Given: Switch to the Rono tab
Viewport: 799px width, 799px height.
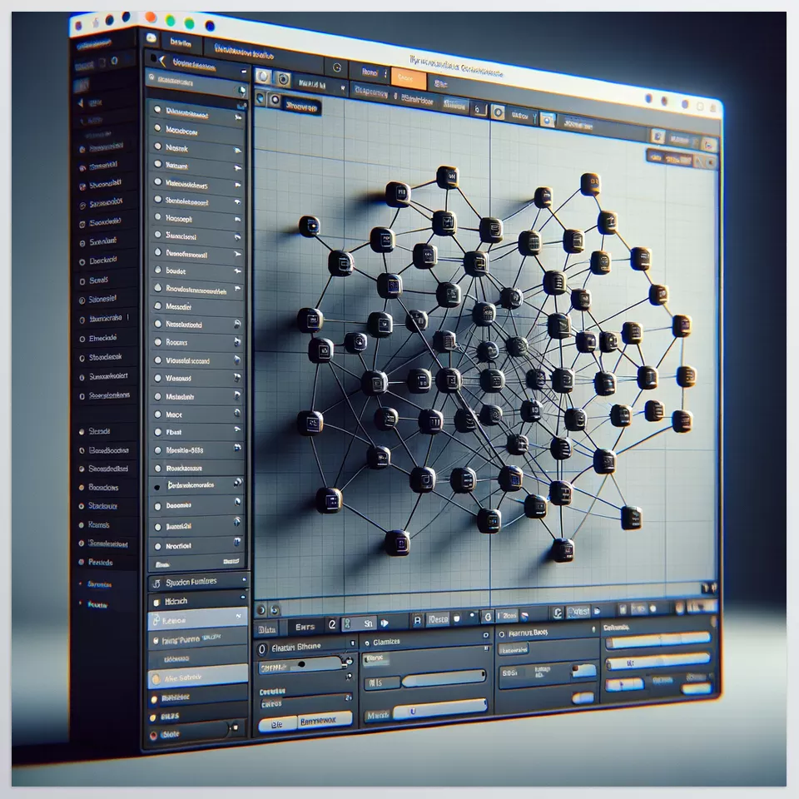Looking at the screenshot, I should point(370,72).
